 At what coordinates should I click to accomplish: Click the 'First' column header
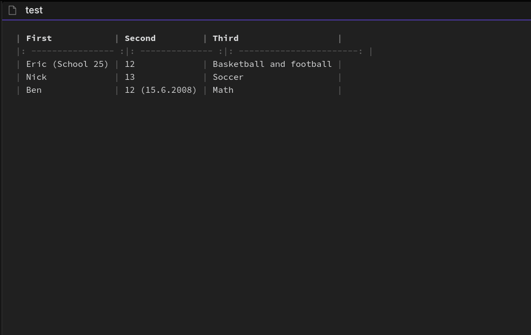pos(39,38)
